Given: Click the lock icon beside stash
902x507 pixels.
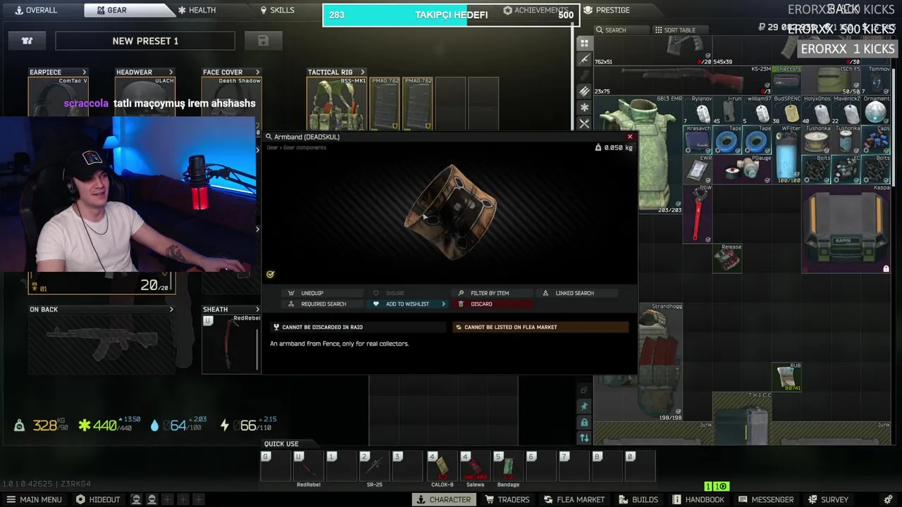Looking at the screenshot, I should pos(584,423).
